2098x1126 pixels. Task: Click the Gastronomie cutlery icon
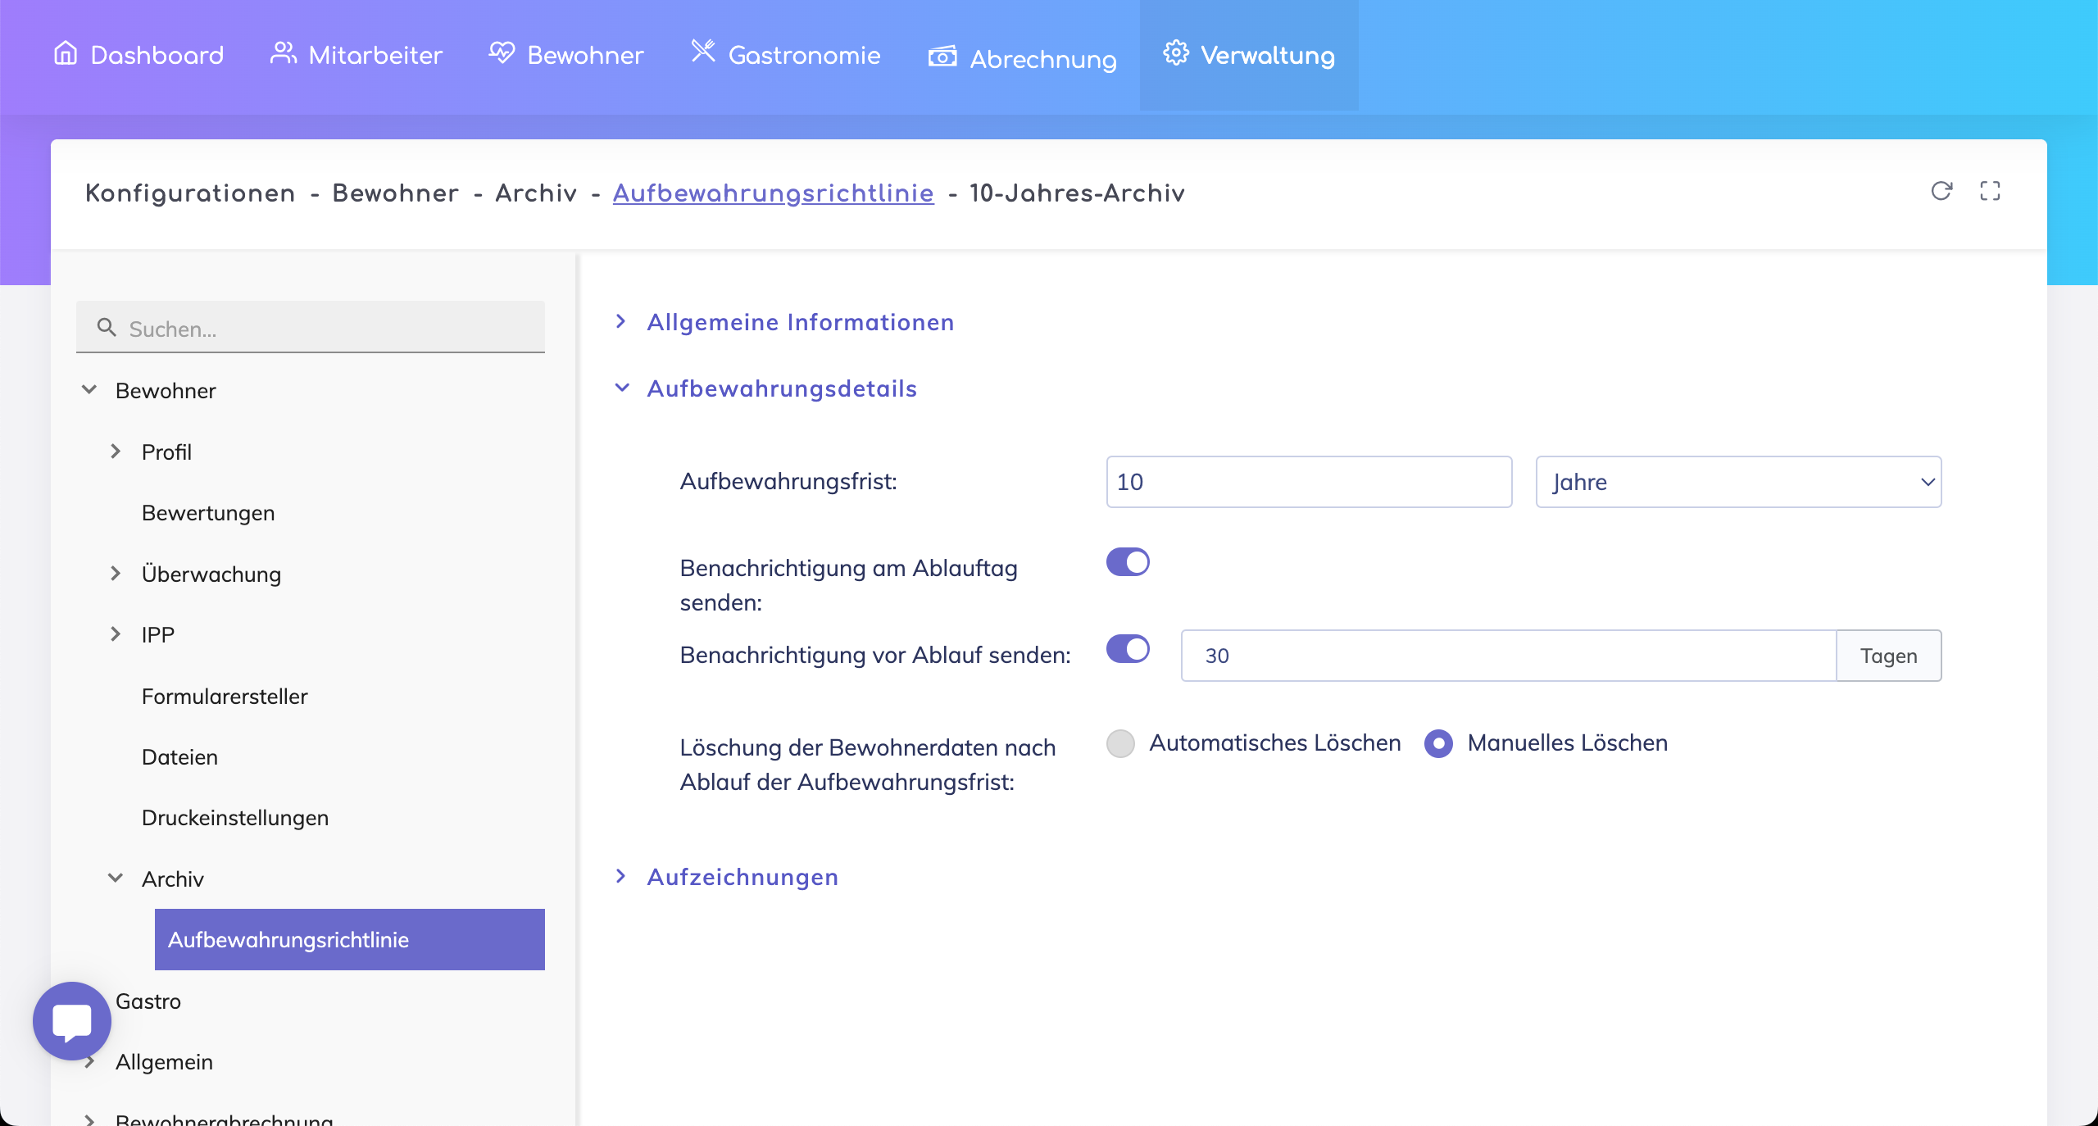pyautogui.click(x=702, y=52)
